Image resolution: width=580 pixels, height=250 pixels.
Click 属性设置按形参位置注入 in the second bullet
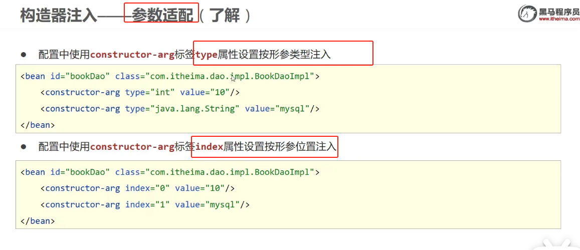(280, 147)
